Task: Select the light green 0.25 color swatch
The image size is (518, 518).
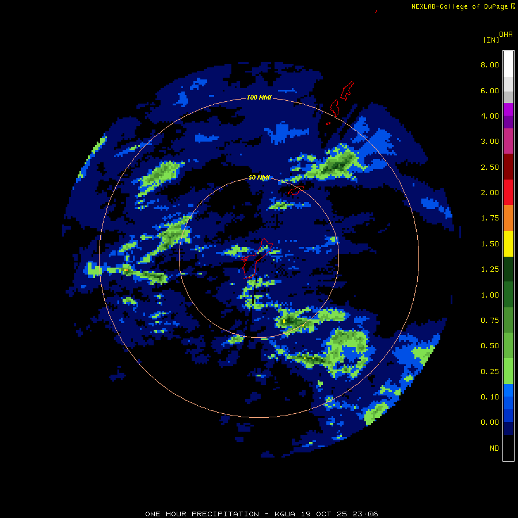Action: (x=508, y=371)
